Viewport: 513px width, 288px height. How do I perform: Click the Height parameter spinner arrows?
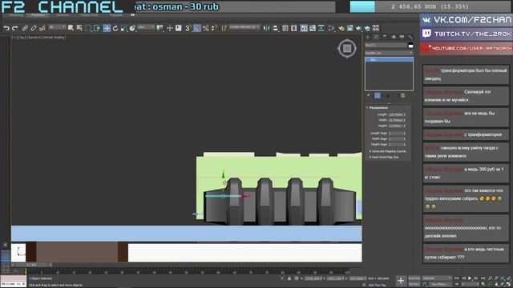404,126
